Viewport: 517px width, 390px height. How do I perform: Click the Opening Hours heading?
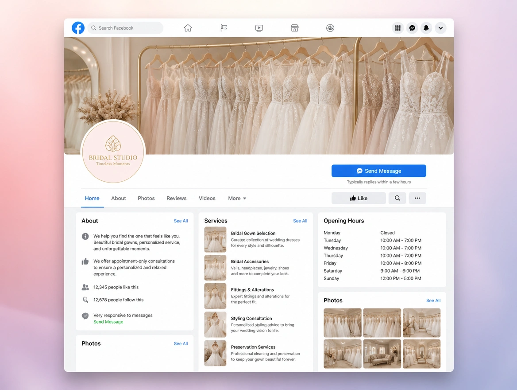(343, 221)
